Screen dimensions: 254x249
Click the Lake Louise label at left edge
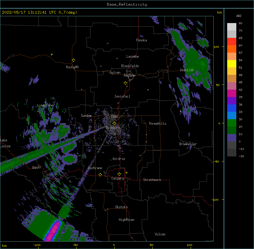[x=5, y=143]
